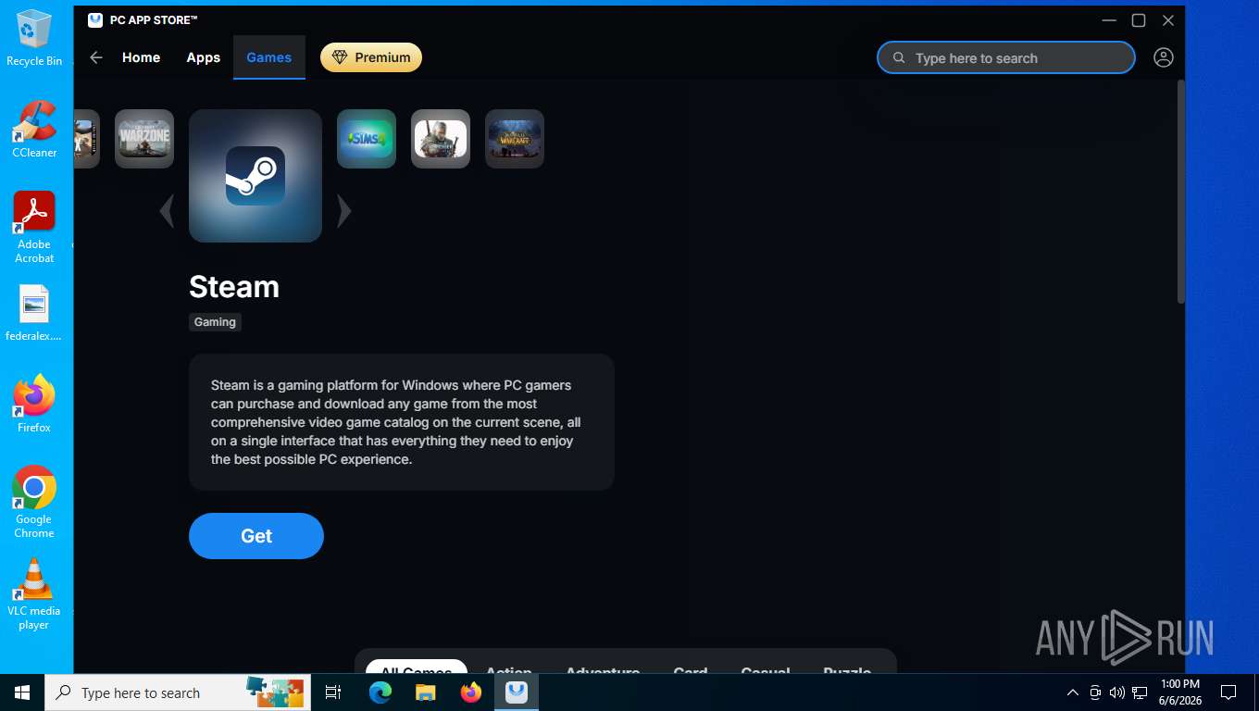The image size is (1259, 711).
Task: Open the Recycle Bin desktop icon
Action: (x=34, y=38)
